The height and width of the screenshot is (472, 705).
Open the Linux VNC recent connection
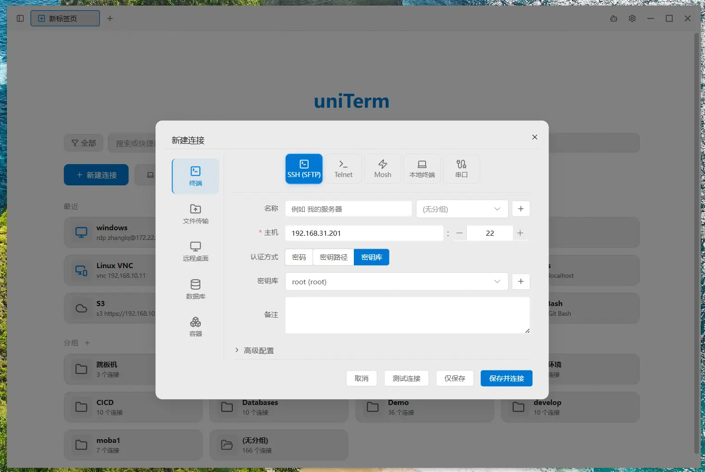tap(110, 270)
